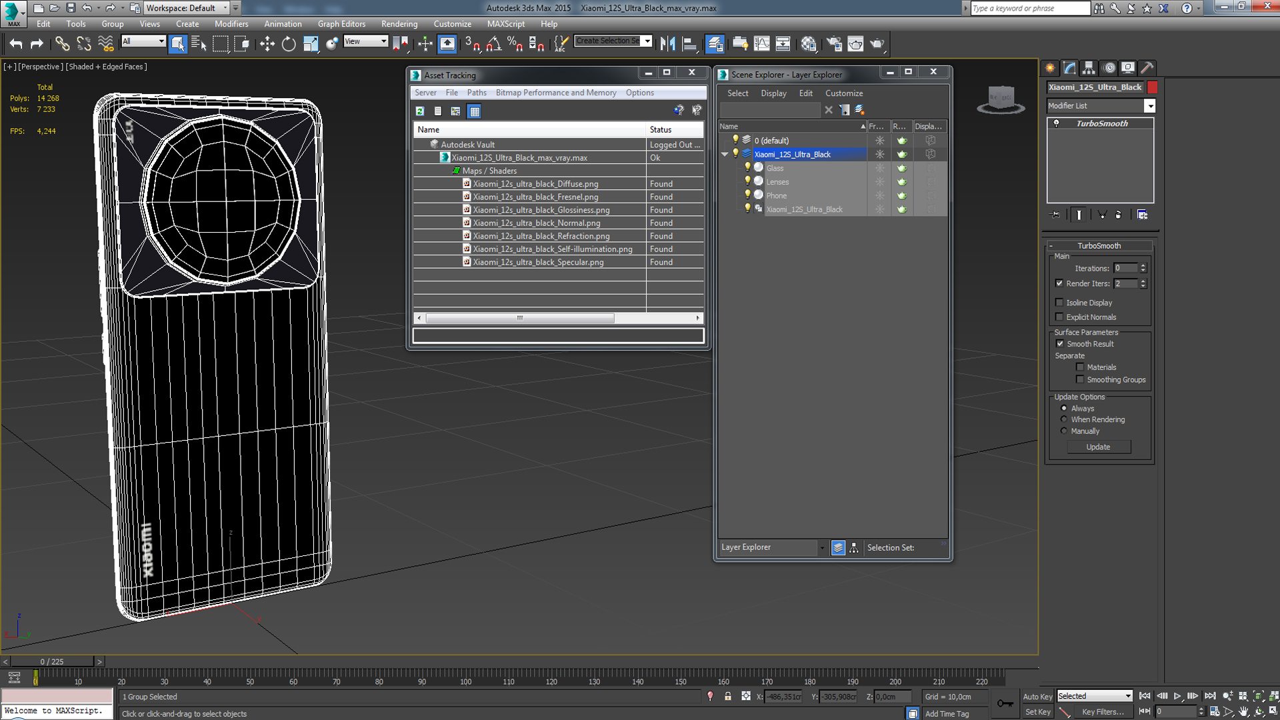Enable Separate by Materials checkbox
The height and width of the screenshot is (720, 1280).
pos(1080,367)
